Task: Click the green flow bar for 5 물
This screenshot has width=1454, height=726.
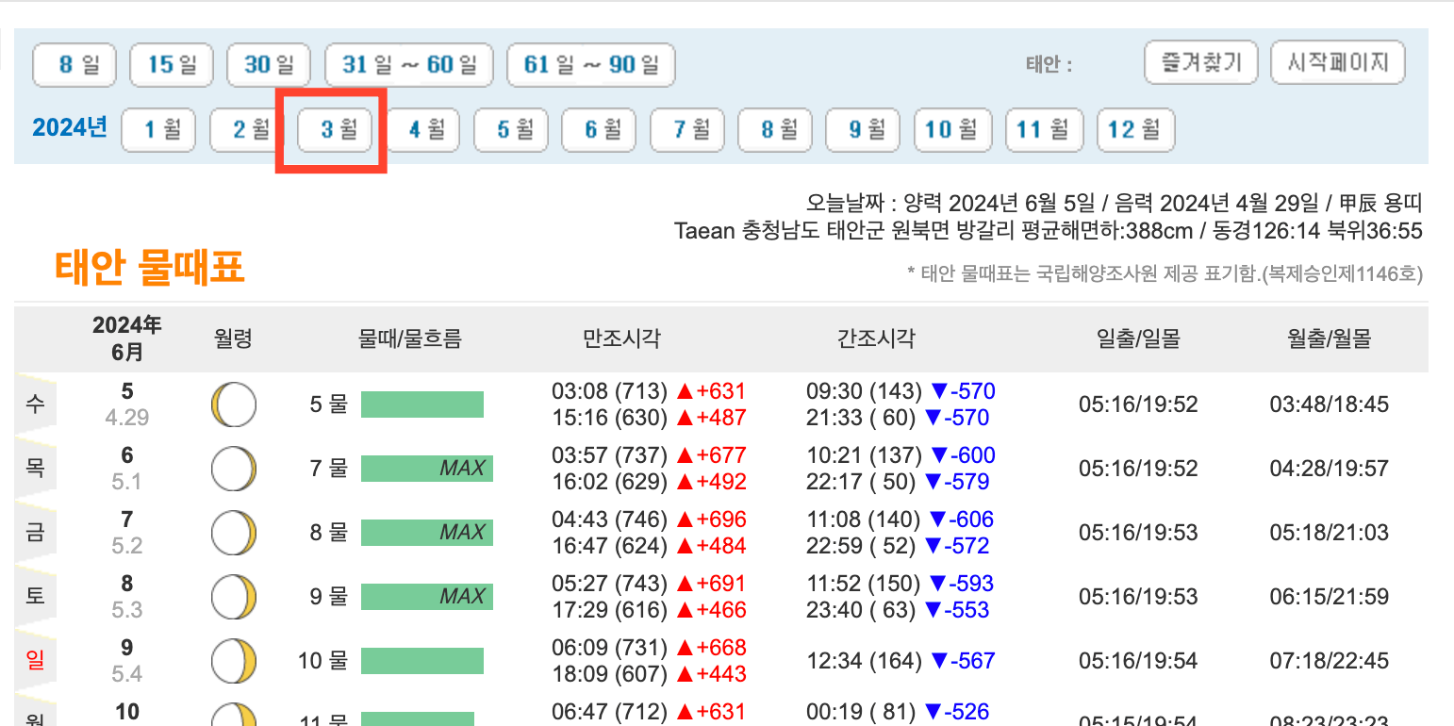Action: click(x=422, y=404)
